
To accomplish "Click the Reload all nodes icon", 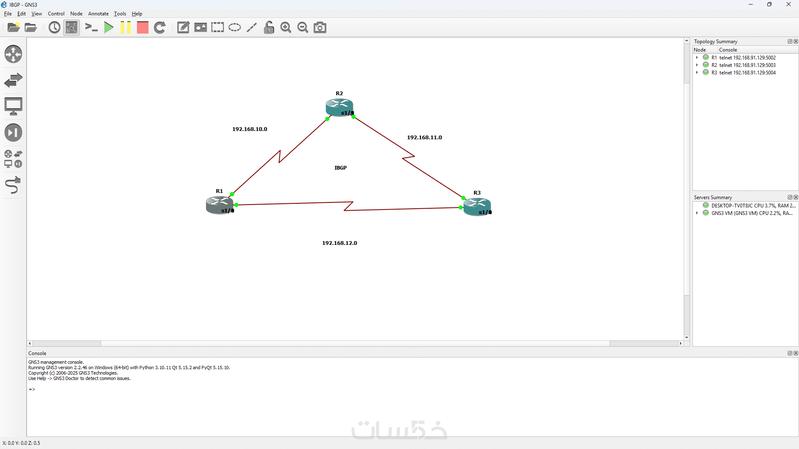I will (x=160, y=28).
